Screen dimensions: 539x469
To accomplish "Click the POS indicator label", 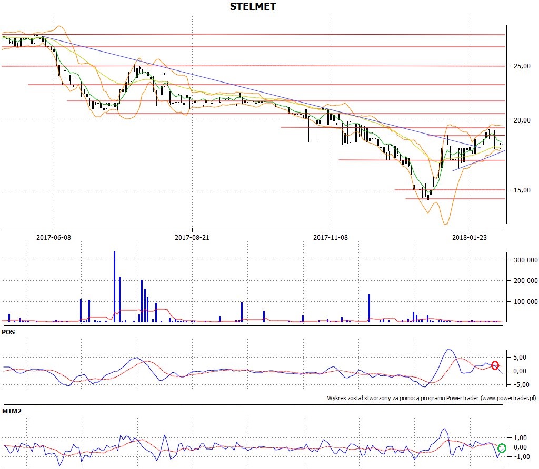I will (8, 332).
